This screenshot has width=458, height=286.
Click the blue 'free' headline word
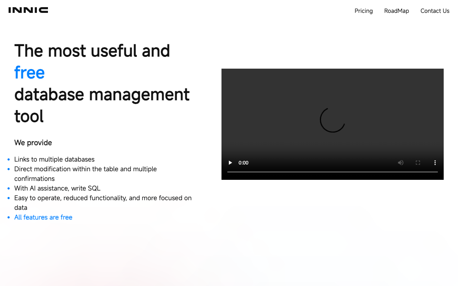coord(29,73)
